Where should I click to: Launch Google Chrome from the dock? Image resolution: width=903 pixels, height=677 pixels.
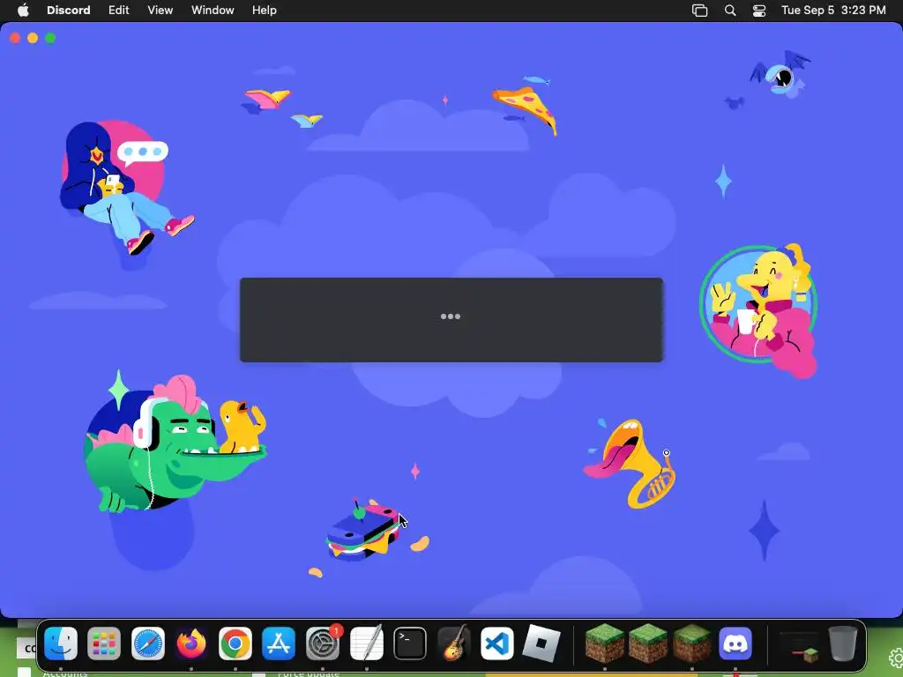pos(235,643)
